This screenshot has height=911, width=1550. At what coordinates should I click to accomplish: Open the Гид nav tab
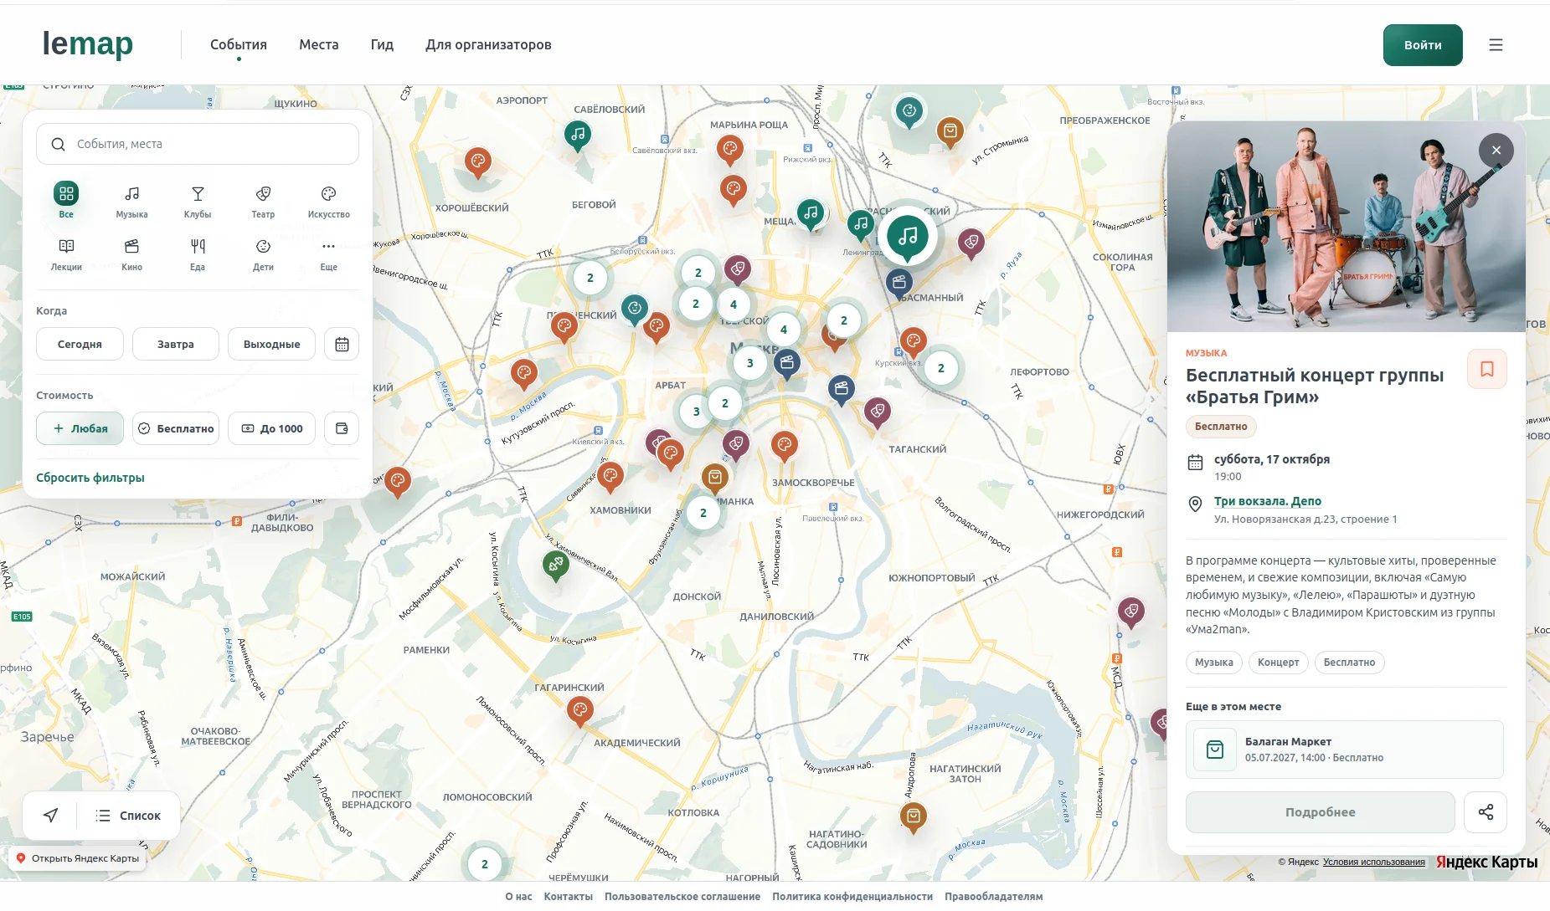click(x=382, y=44)
